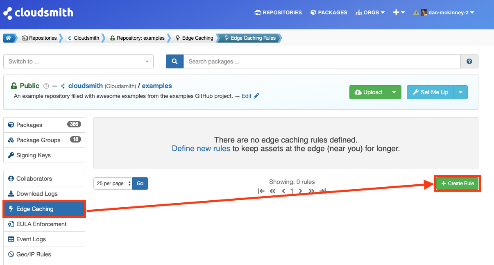The image size is (494, 265).
Task: Click the Public visibility help icon
Action: tap(46, 86)
